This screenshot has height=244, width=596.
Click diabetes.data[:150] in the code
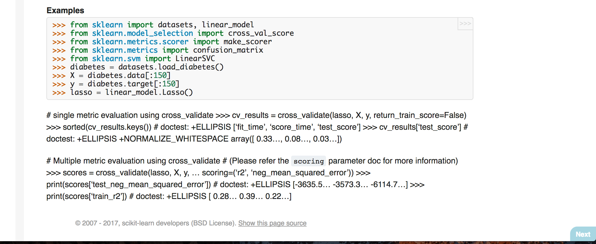coord(129,75)
